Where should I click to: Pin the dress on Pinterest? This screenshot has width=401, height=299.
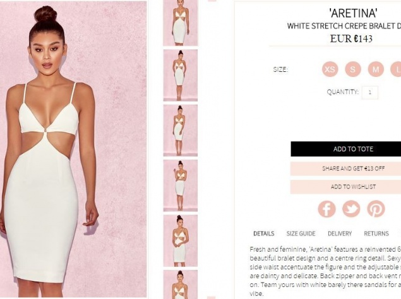376,209
